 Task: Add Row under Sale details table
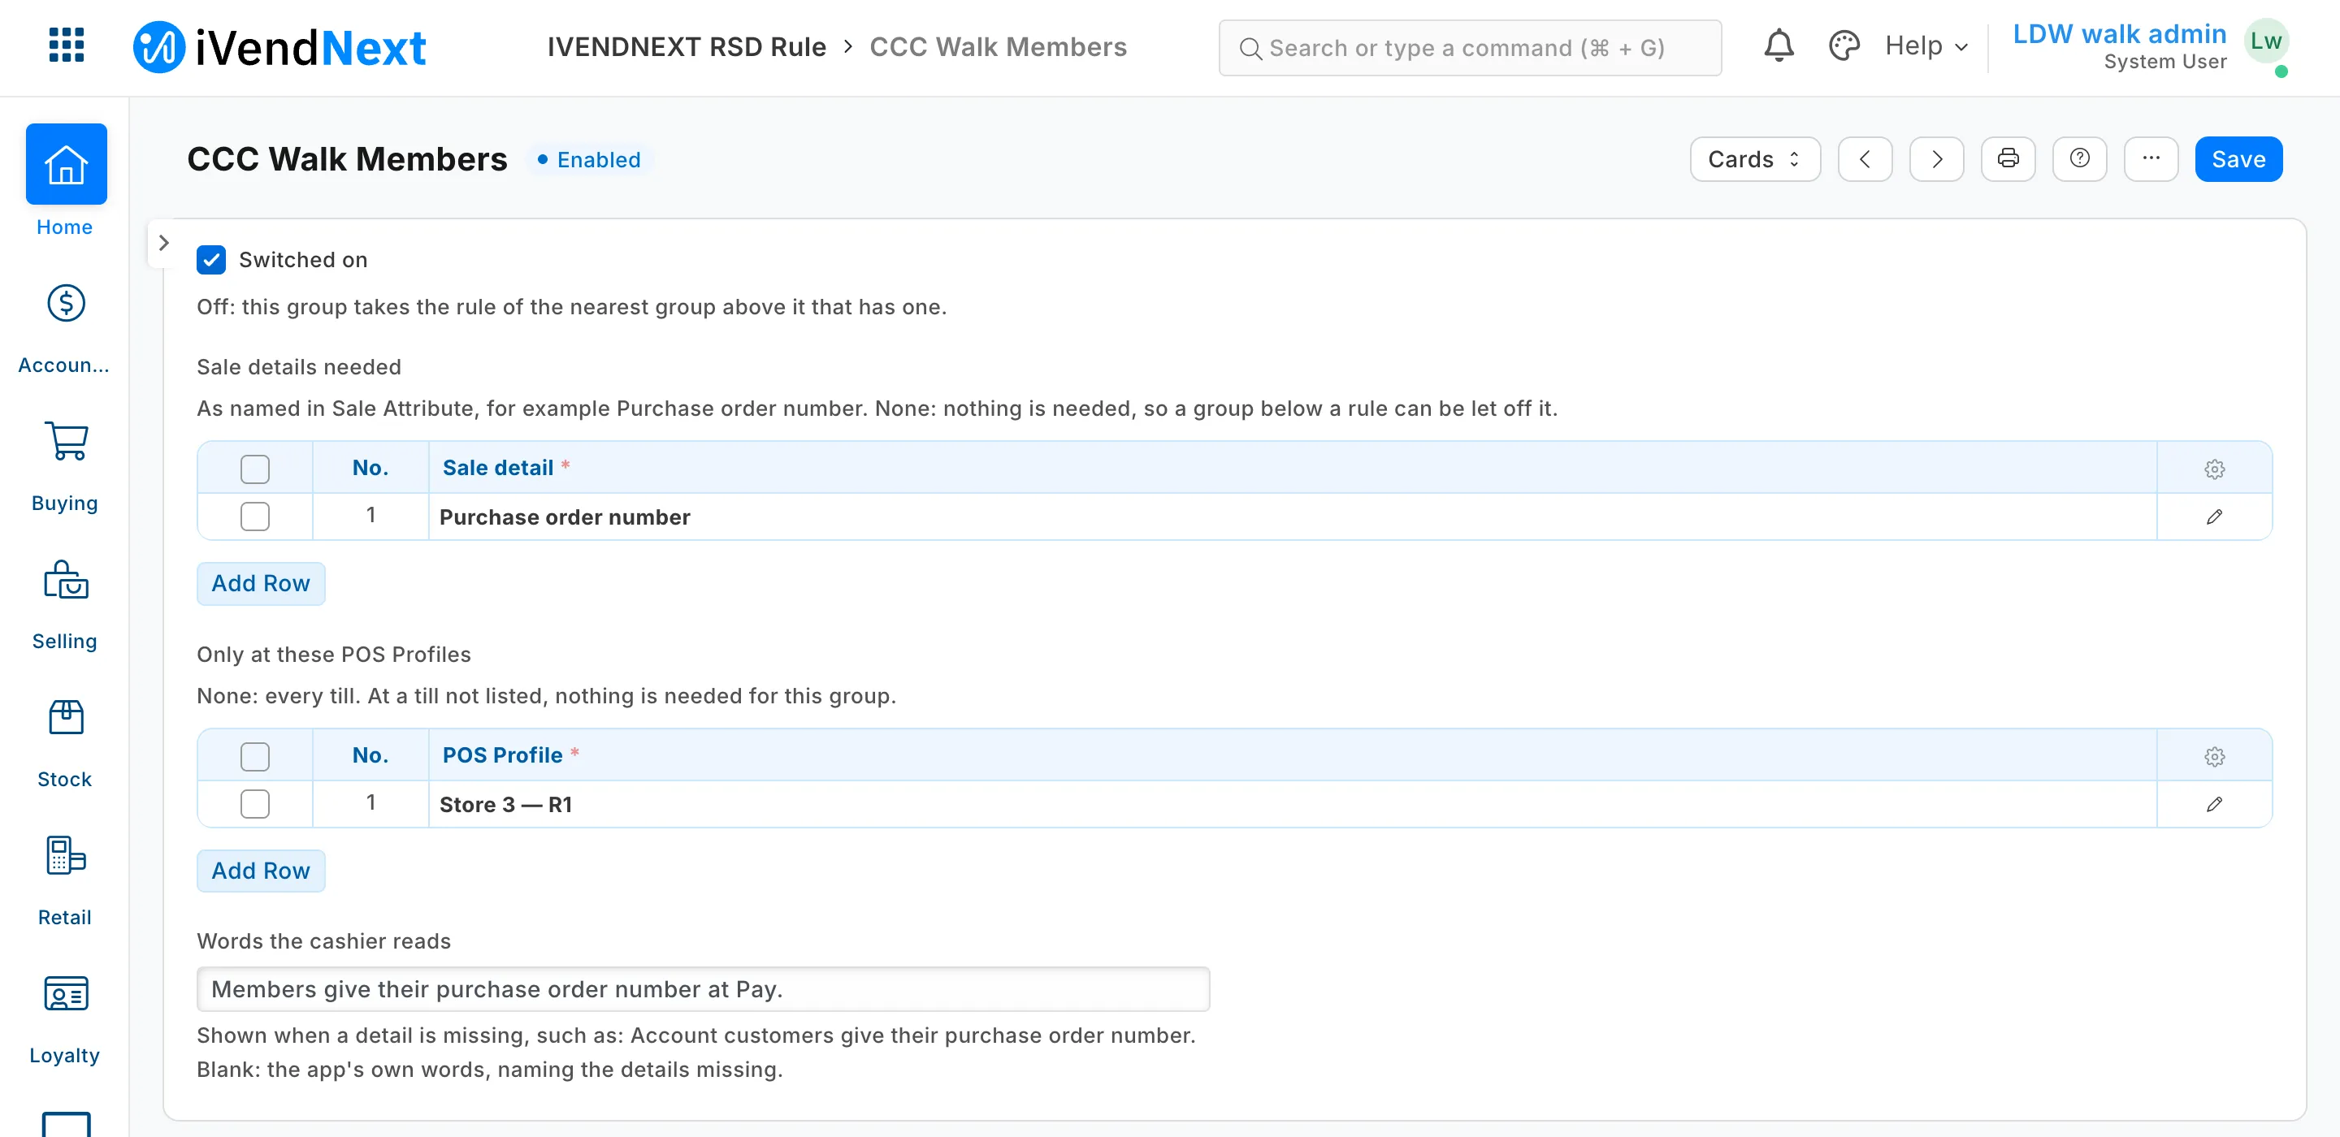pos(261,583)
